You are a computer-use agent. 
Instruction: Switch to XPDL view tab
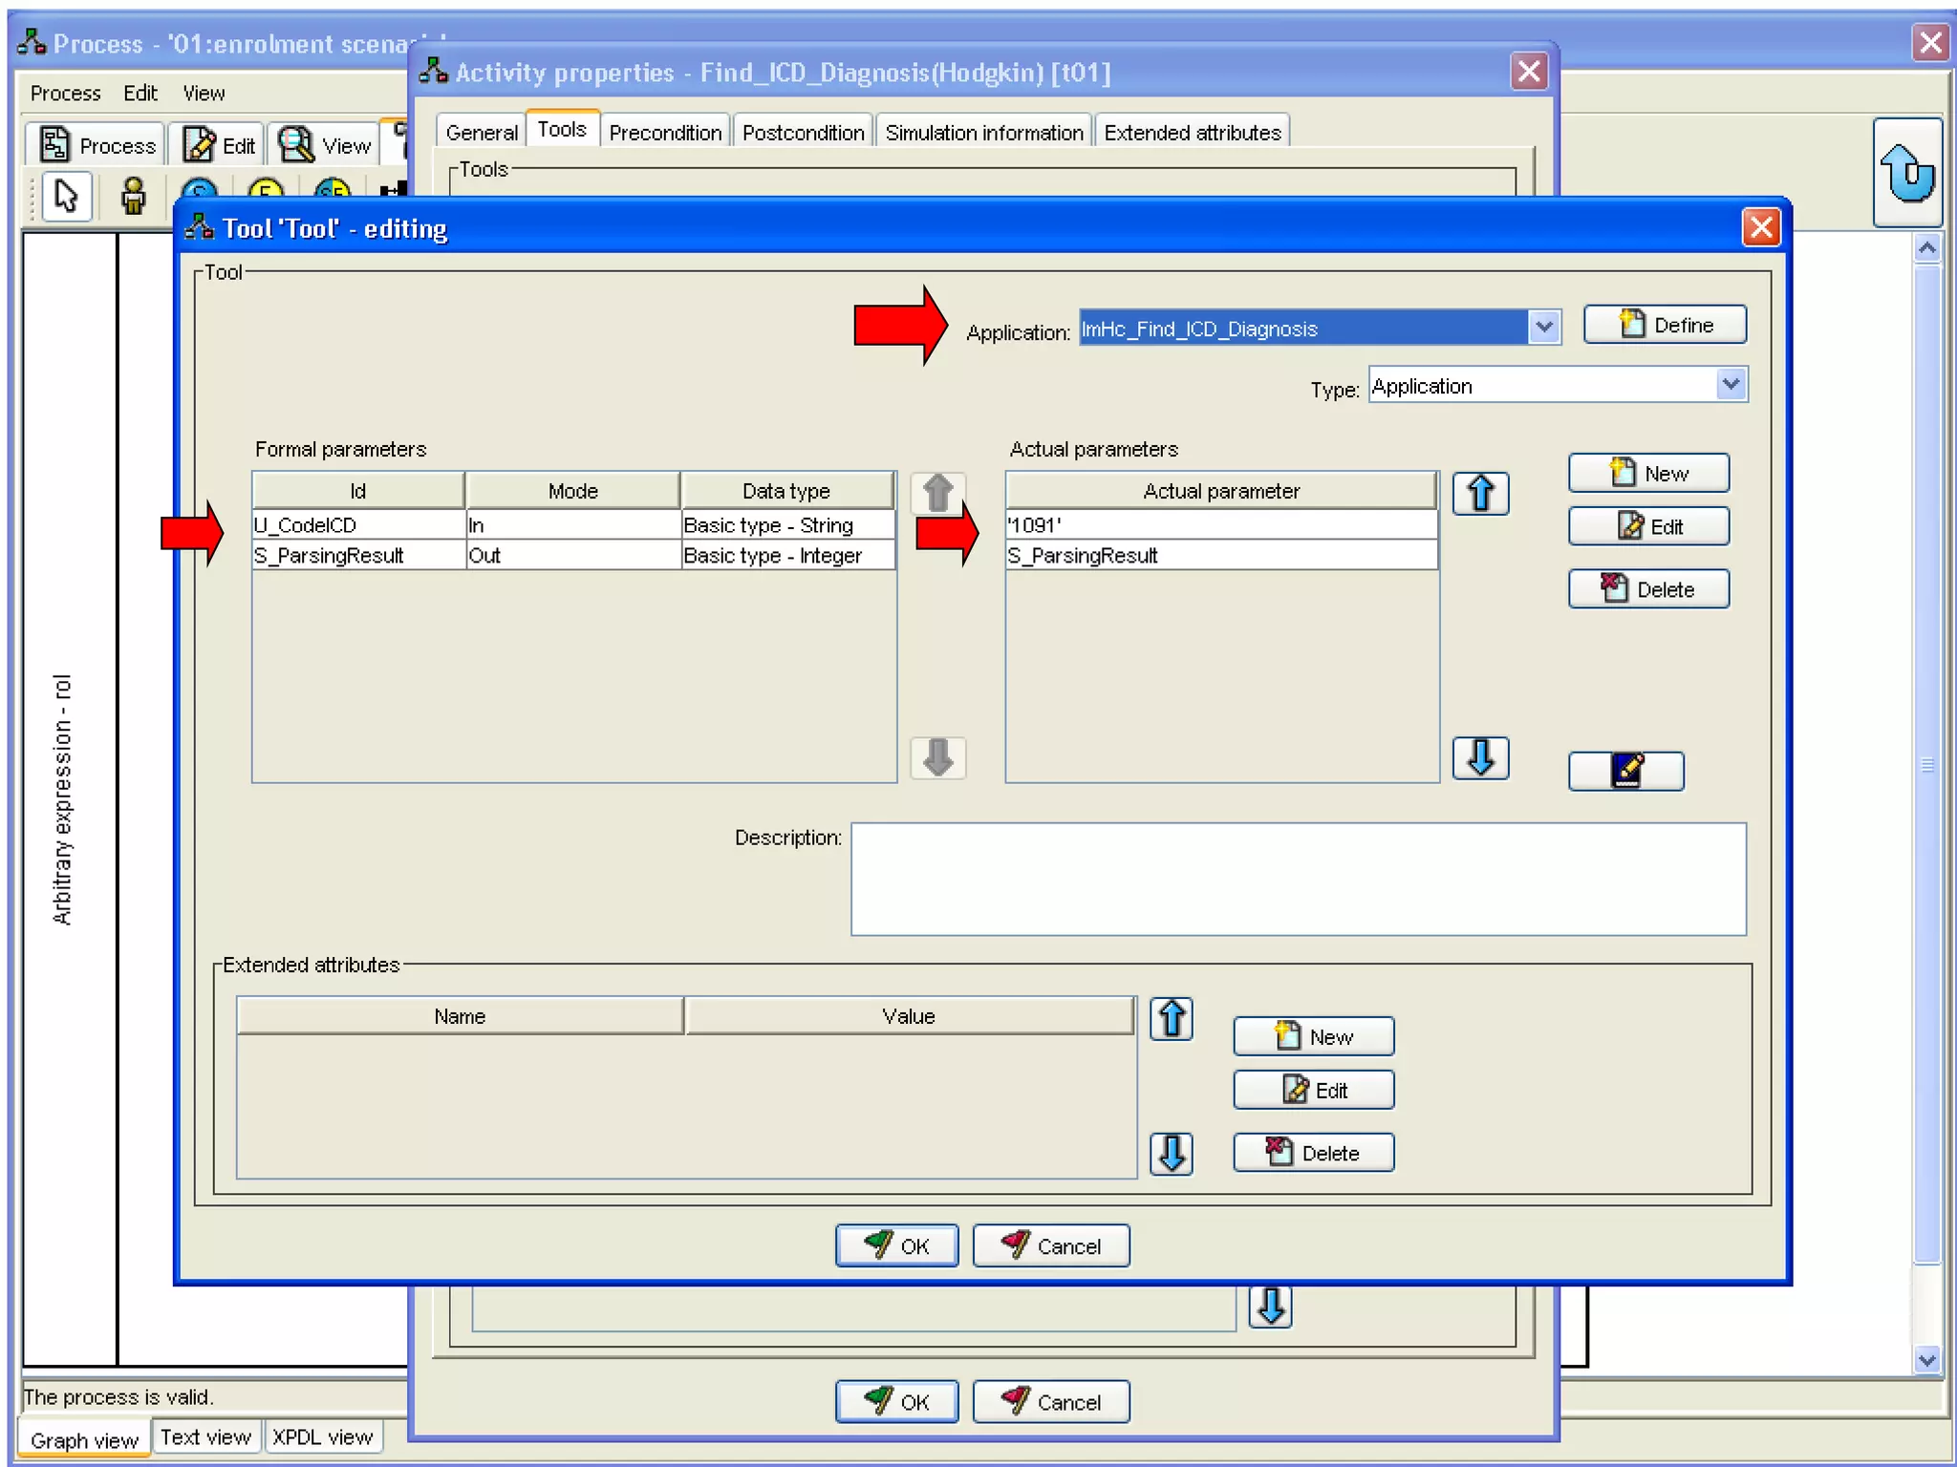(322, 1437)
